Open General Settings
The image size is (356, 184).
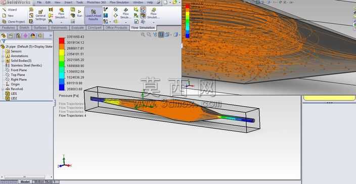click(40, 15)
